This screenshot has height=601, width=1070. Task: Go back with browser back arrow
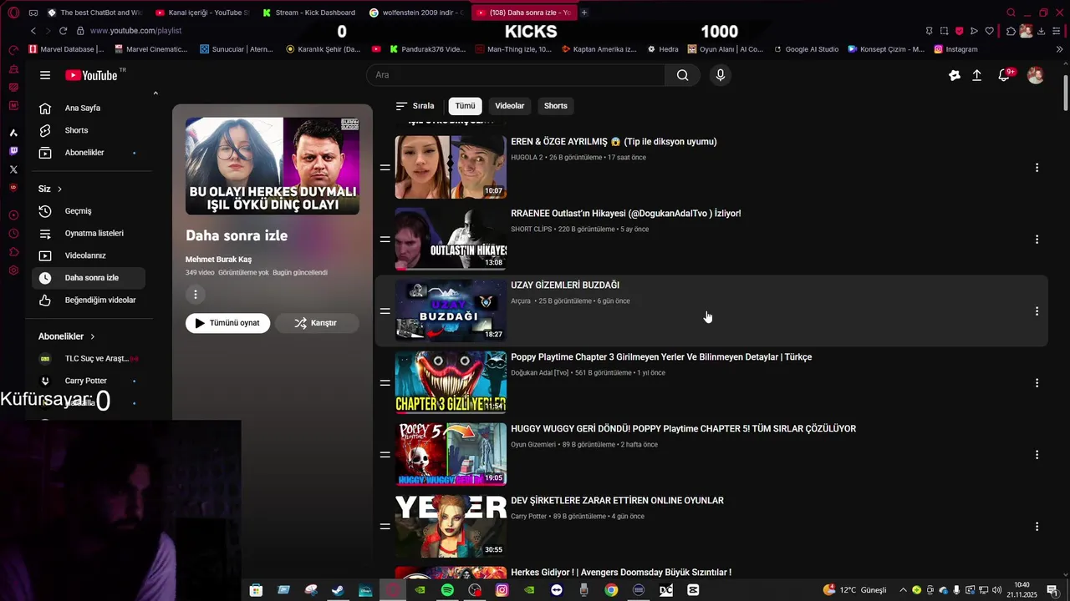(x=33, y=31)
